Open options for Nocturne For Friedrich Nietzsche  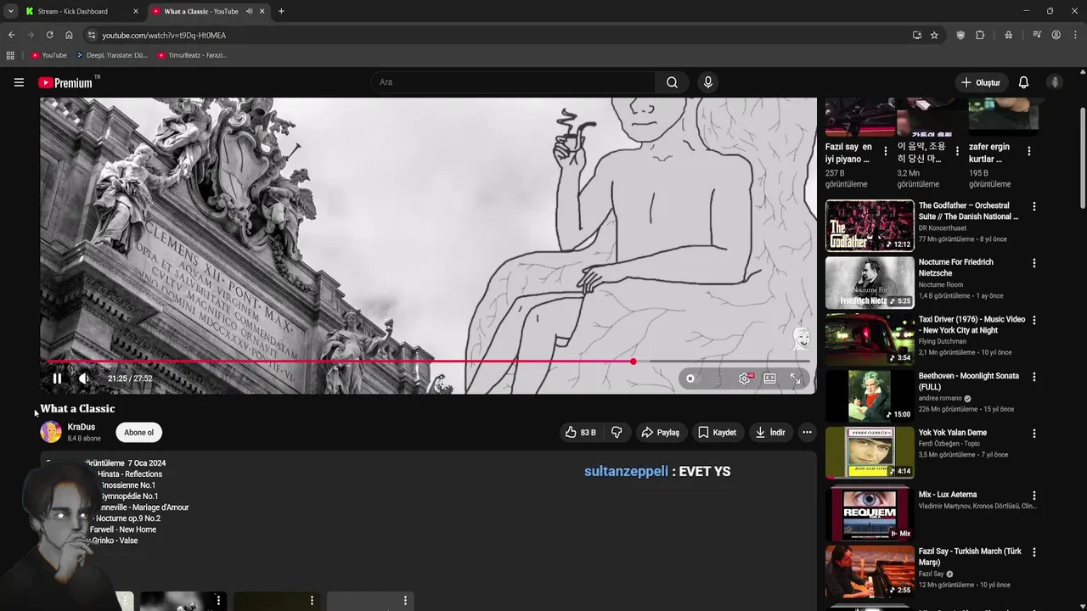1033,263
